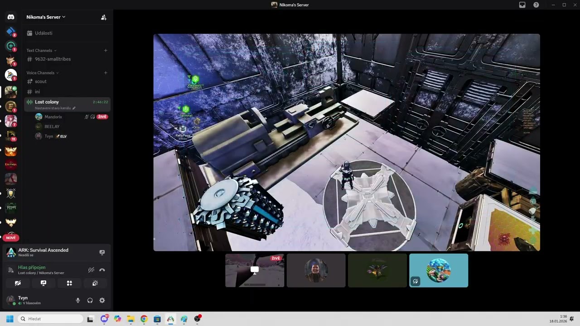This screenshot has width=580, height=326.
Task: Open the help question mark icon
Action: (536, 5)
